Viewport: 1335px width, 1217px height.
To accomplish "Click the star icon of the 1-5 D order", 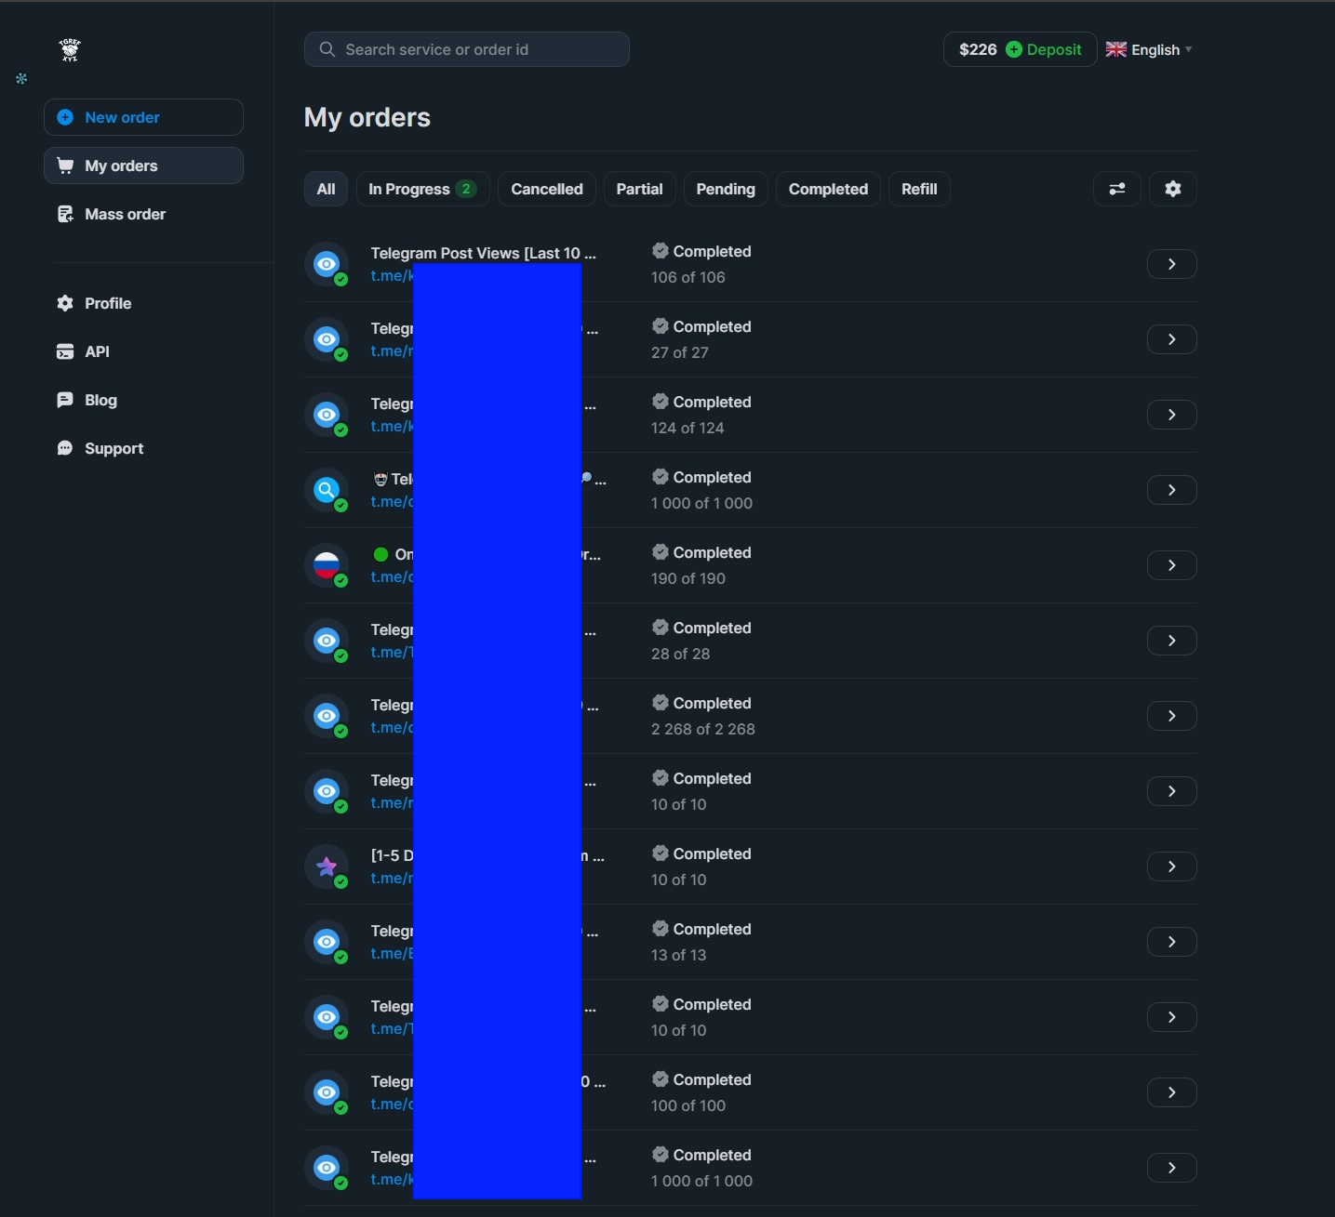I will point(327,866).
